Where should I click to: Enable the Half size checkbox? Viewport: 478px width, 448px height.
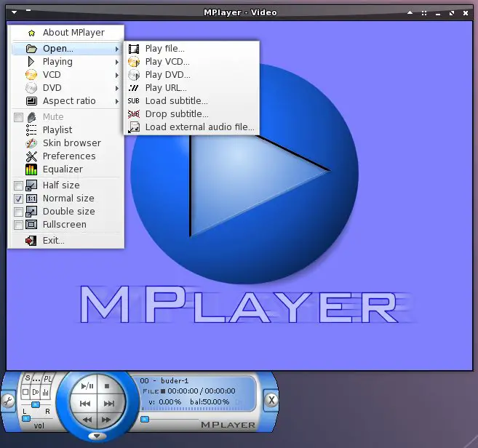click(x=19, y=185)
